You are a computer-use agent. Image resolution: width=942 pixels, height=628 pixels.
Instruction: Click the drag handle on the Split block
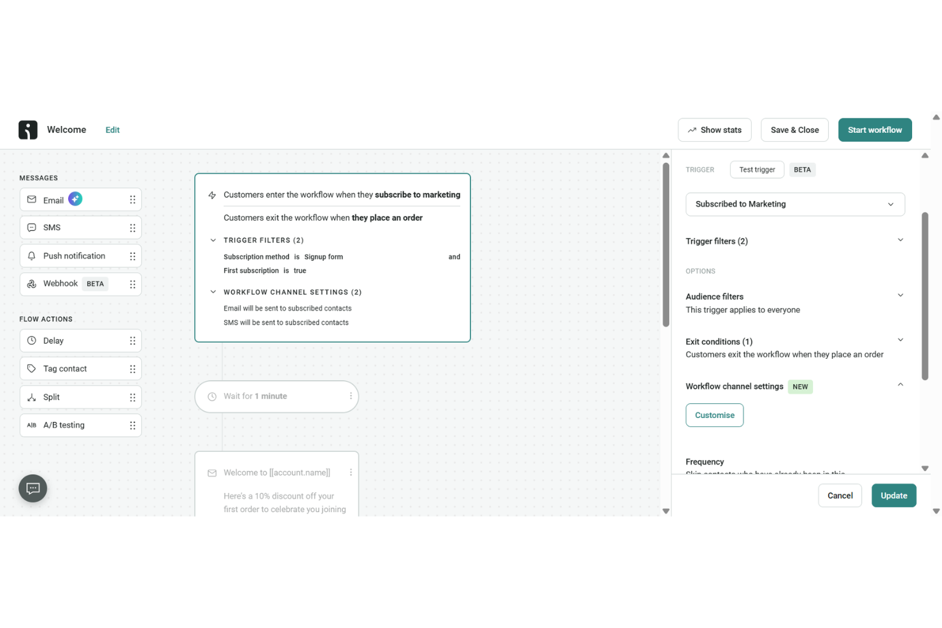tap(132, 397)
